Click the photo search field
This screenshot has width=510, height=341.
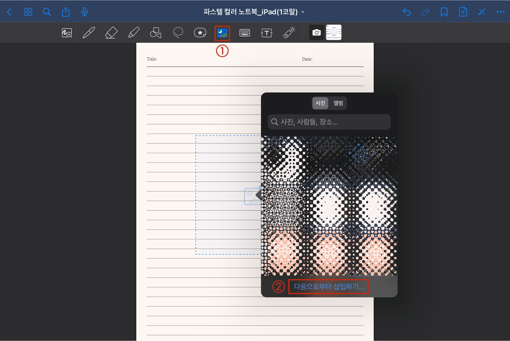[330, 122]
